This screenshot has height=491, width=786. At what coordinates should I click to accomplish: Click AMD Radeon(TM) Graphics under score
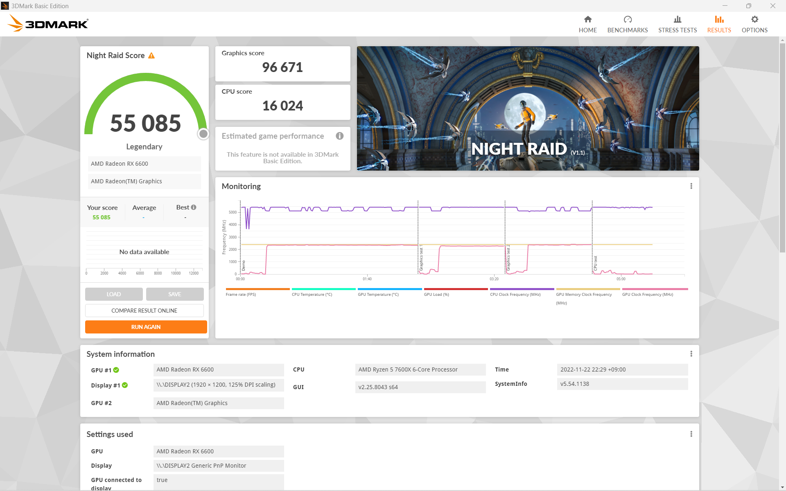144,181
